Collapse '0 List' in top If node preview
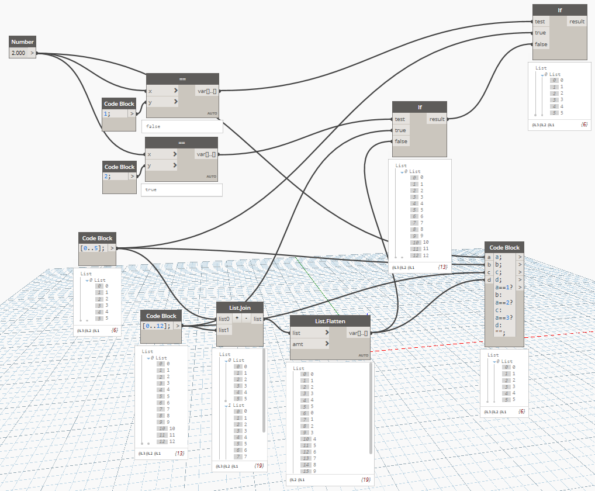This screenshot has width=595, height=491. [x=542, y=75]
